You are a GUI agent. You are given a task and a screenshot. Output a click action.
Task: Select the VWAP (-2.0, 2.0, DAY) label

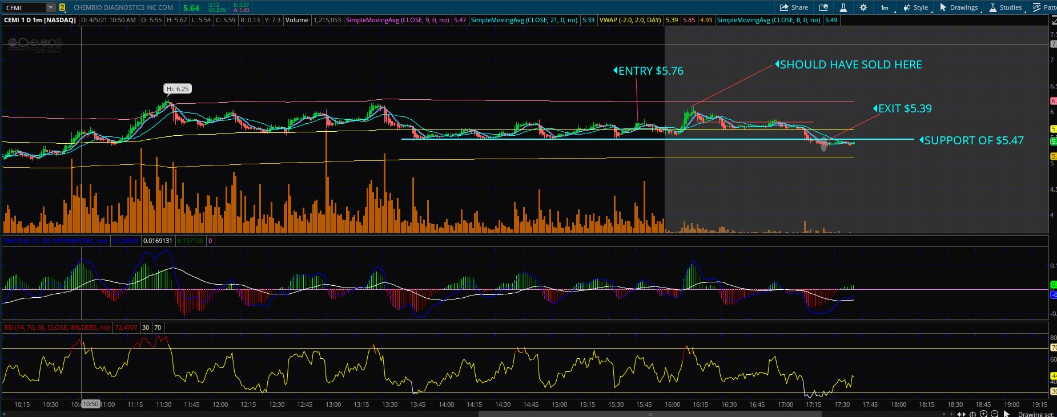pos(630,20)
